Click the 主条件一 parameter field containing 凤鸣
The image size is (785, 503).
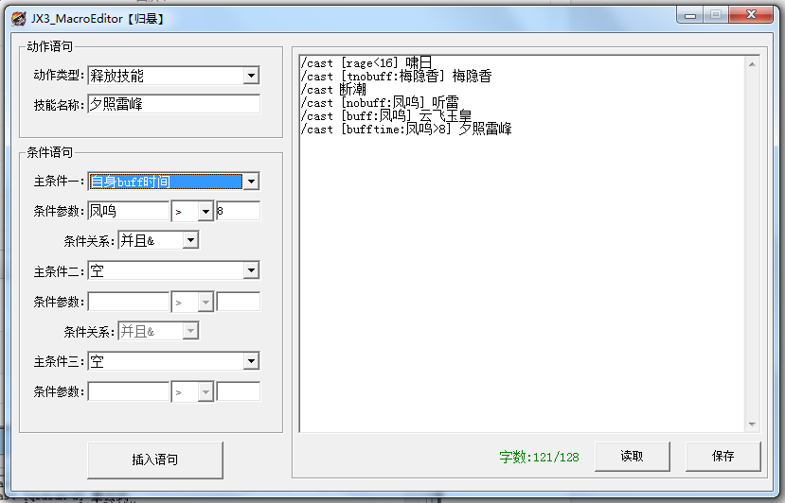[129, 211]
